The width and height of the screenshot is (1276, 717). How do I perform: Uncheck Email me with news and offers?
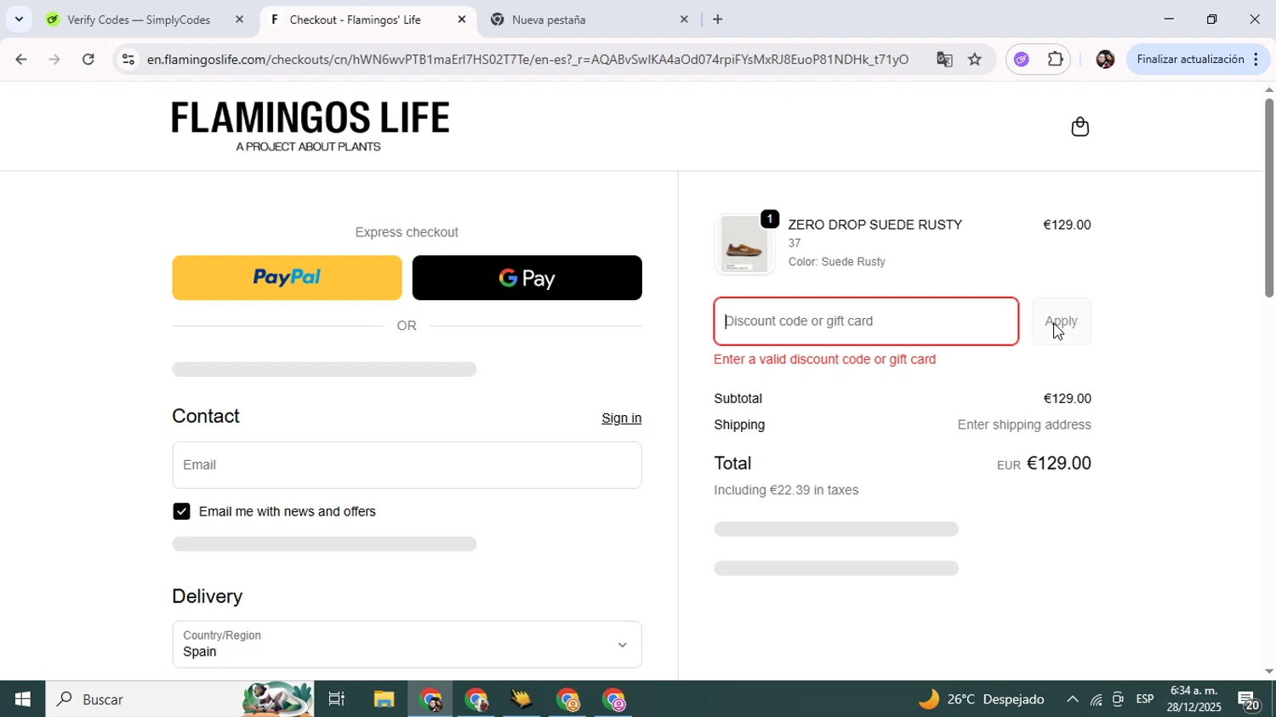(181, 511)
